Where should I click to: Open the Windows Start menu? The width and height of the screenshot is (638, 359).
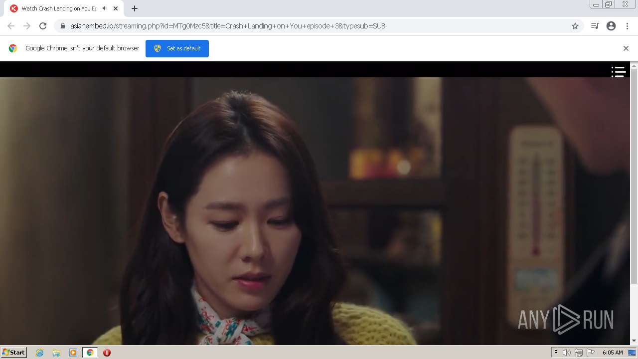[x=13, y=352]
